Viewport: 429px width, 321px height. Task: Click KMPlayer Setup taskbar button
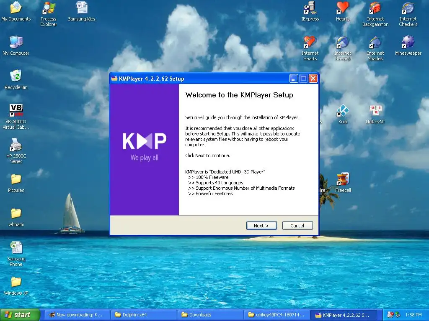coord(343,315)
